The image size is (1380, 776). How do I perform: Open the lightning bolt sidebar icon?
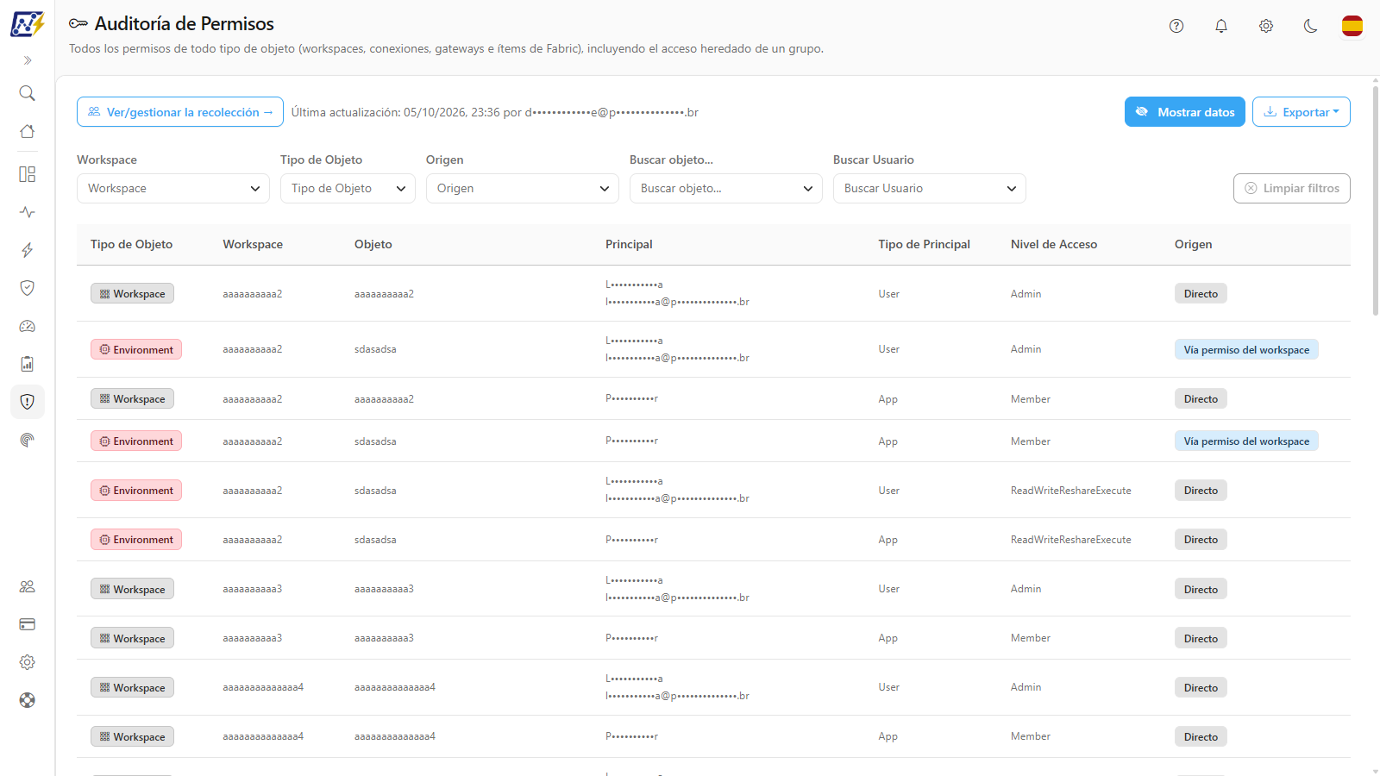tap(28, 250)
